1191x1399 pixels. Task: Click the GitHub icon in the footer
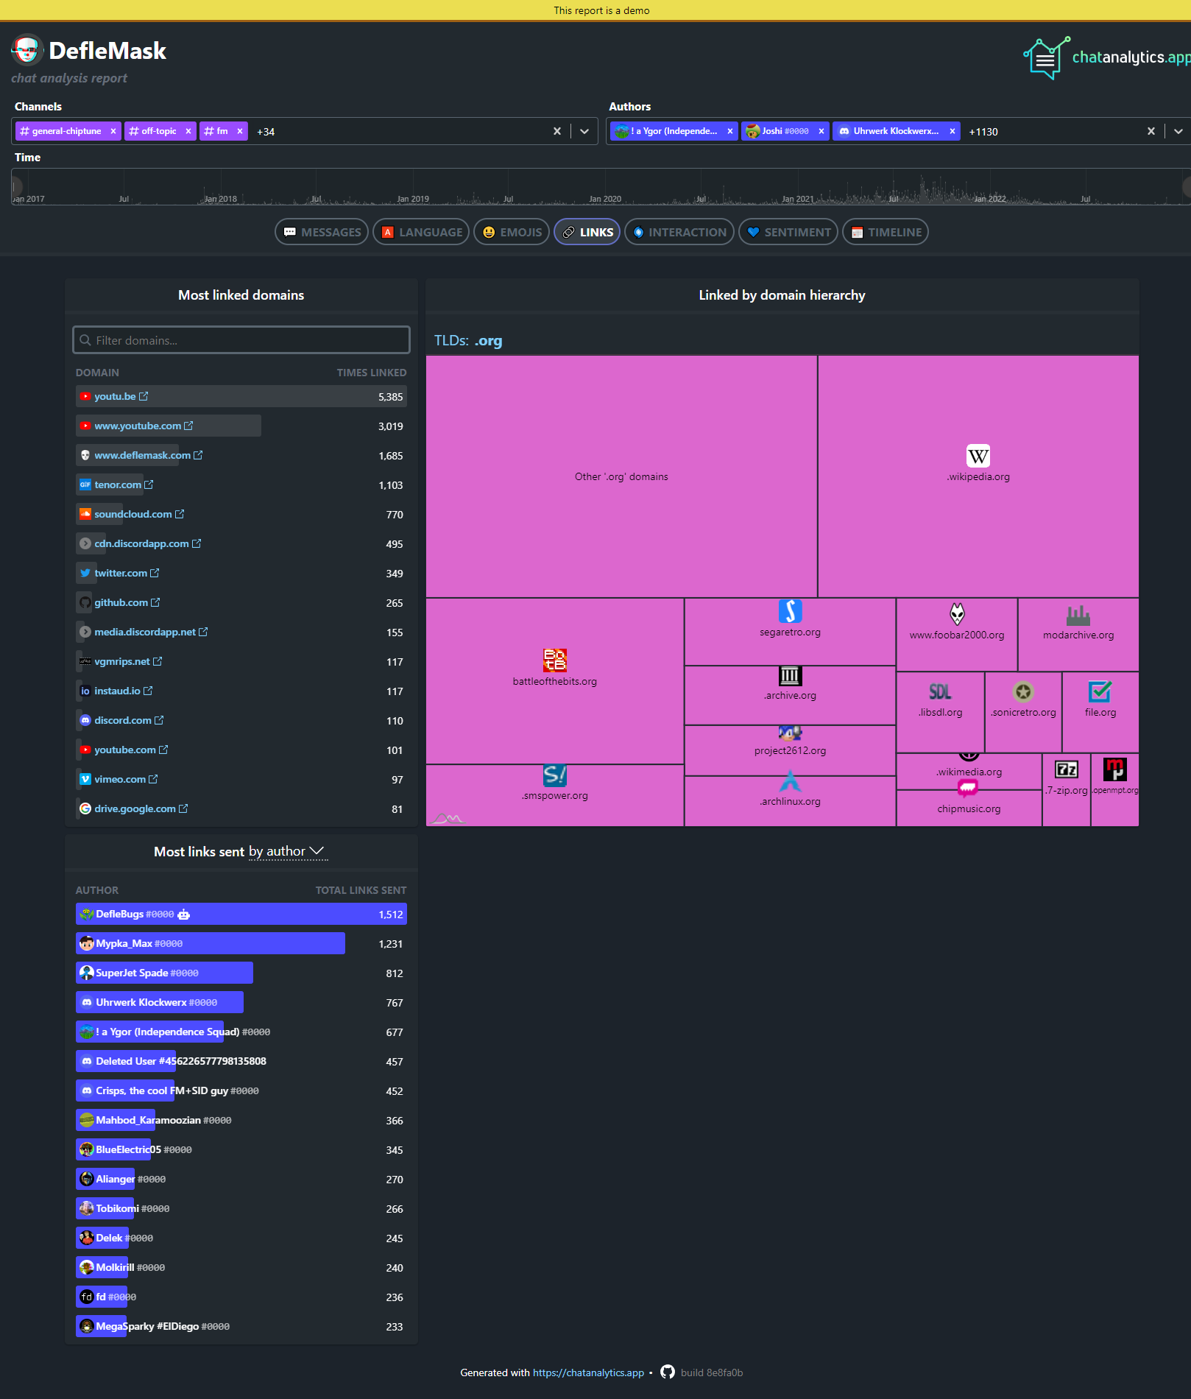tap(667, 1372)
